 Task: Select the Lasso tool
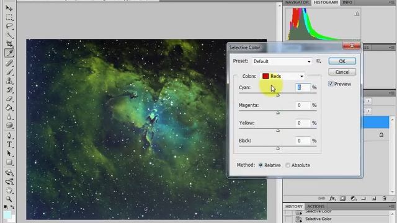(x=9, y=26)
